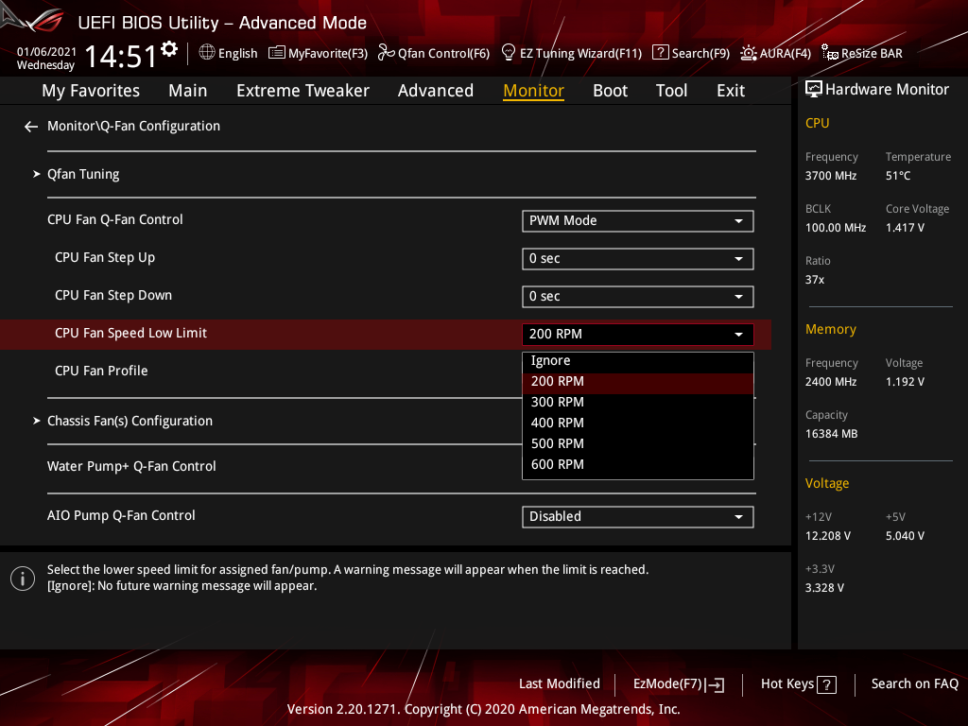The height and width of the screenshot is (726, 968).
Task: Open the Boot tab
Action: coord(610,91)
